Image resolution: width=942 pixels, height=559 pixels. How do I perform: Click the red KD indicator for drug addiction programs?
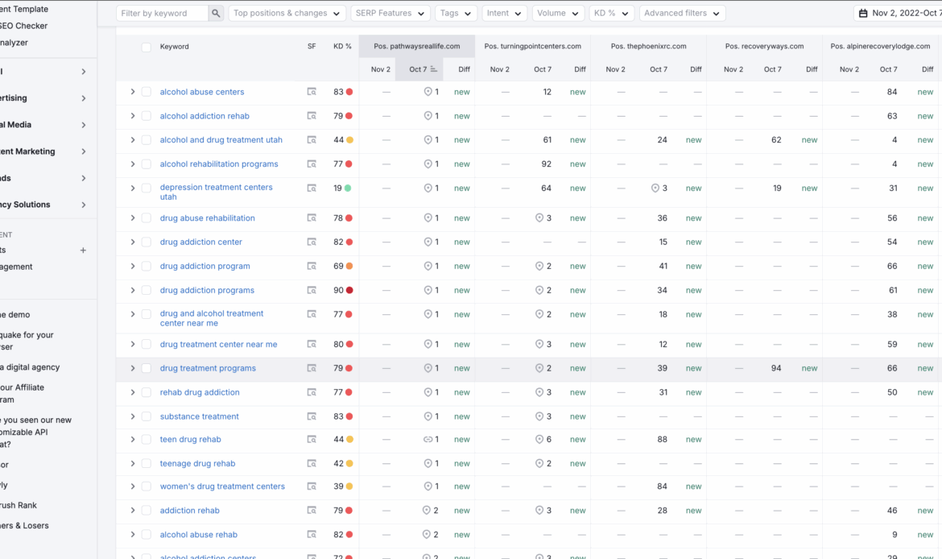point(349,291)
